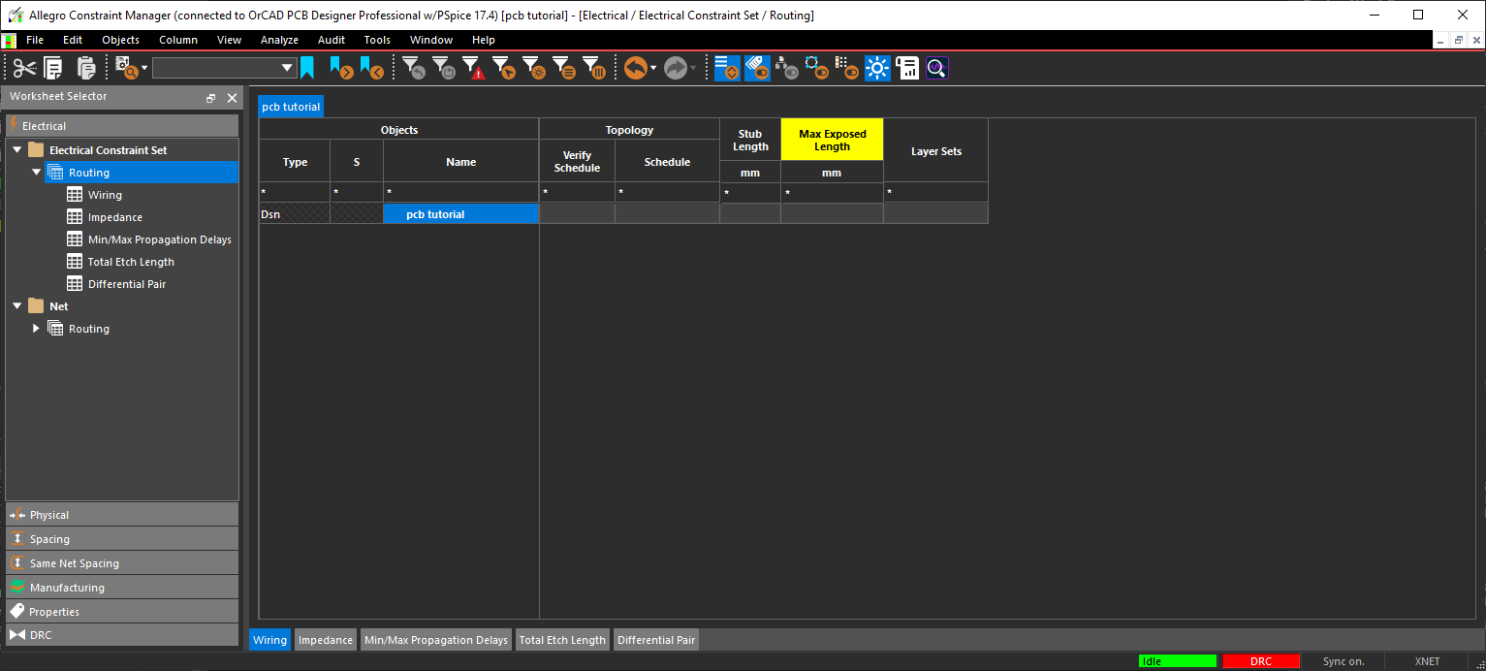Click the filter with red warning icon
1486x671 pixels.
(472, 68)
